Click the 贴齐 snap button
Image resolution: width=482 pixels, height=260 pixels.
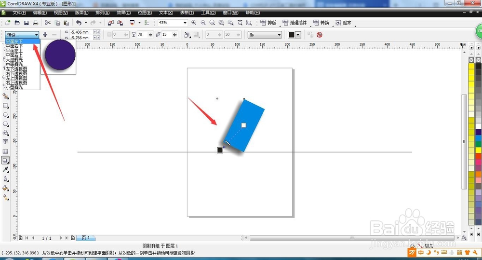tap(343, 23)
